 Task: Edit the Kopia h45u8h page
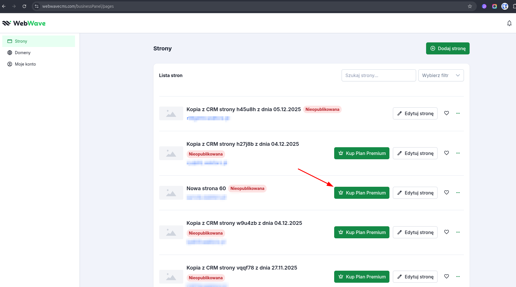(415, 113)
